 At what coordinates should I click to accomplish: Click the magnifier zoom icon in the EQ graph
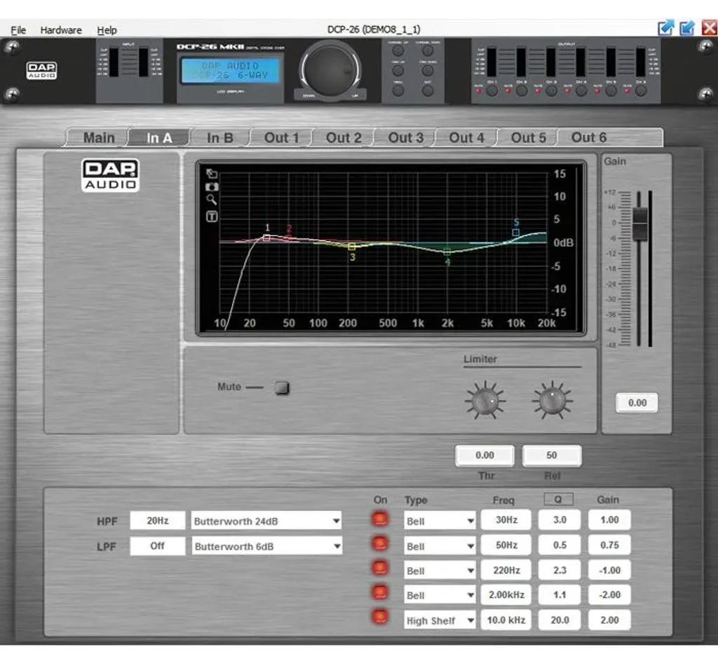[x=212, y=200]
